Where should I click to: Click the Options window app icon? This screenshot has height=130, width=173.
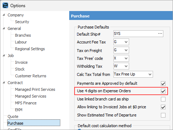5,5
